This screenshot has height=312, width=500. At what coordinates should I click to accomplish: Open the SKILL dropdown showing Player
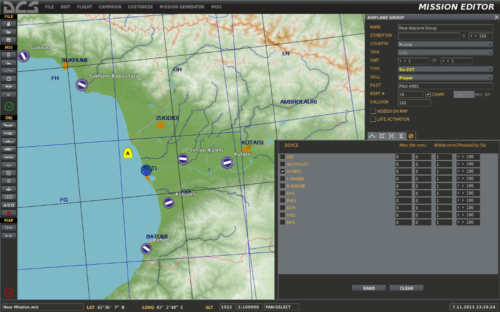(445, 78)
